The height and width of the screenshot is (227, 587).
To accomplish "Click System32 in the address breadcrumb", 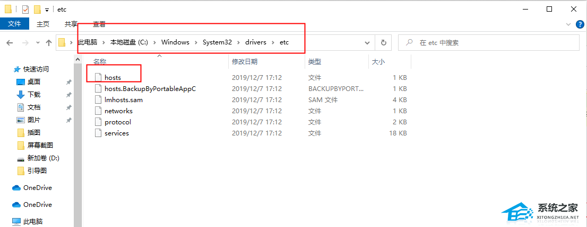I will 217,42.
